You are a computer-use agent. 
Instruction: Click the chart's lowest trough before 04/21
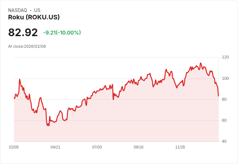(49, 126)
